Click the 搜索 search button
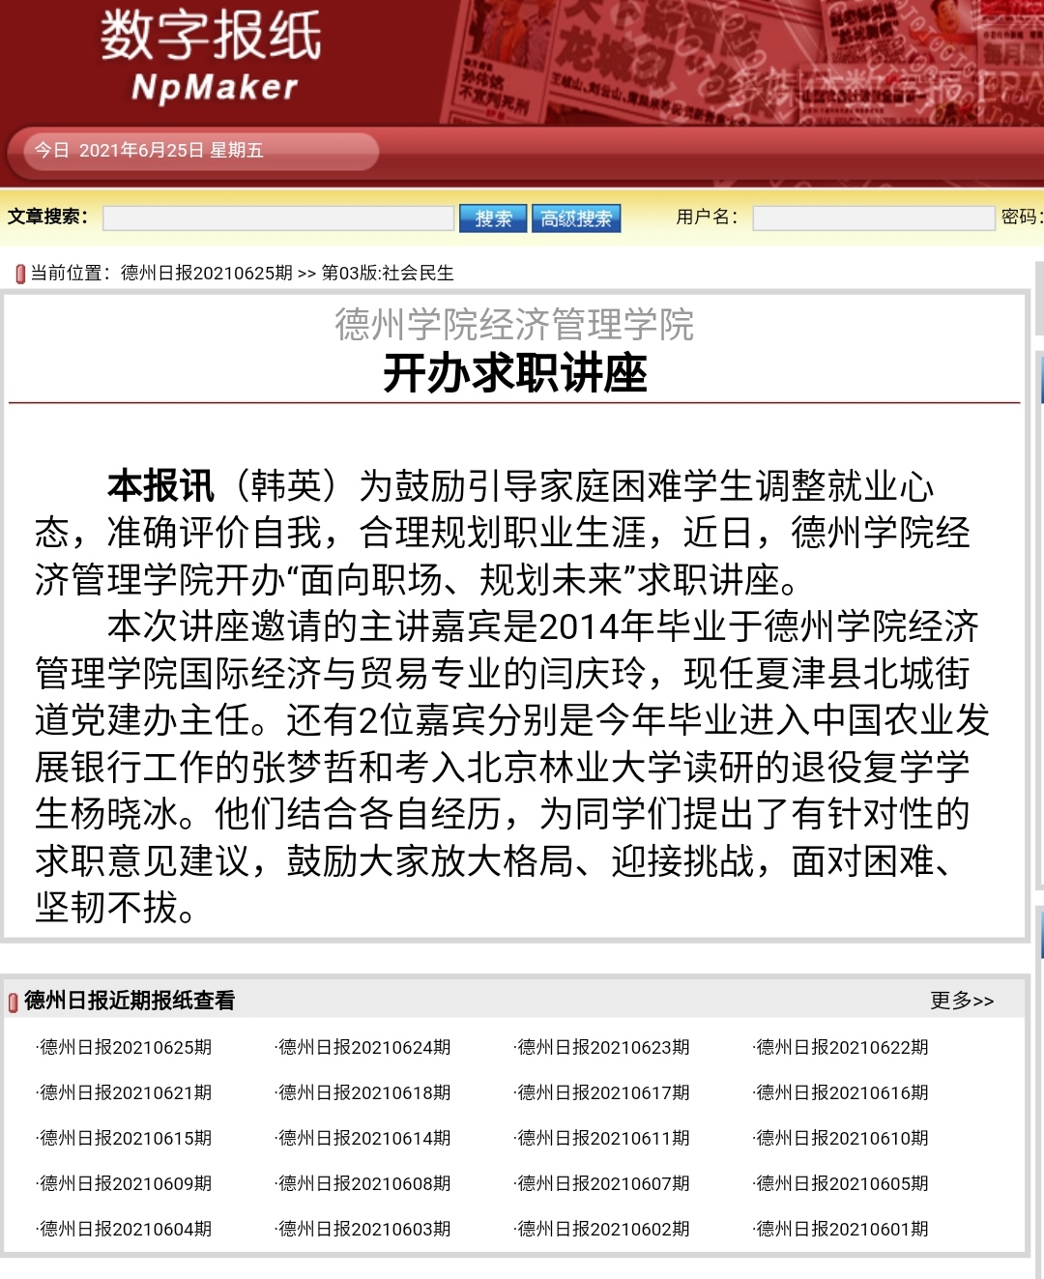Screen dimensions: 1044x1279 click(x=493, y=218)
